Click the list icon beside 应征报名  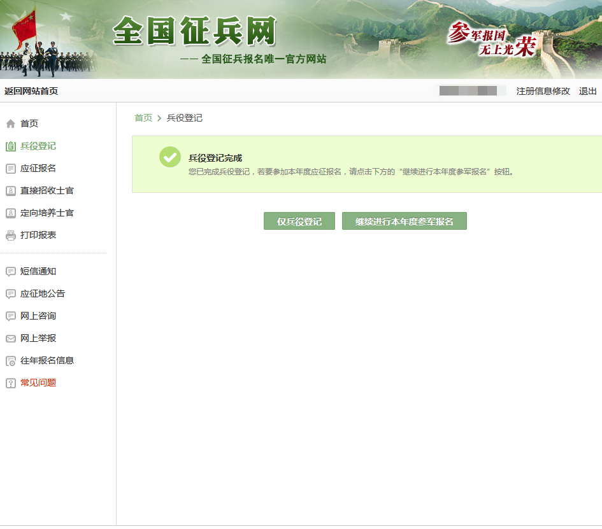[10, 169]
